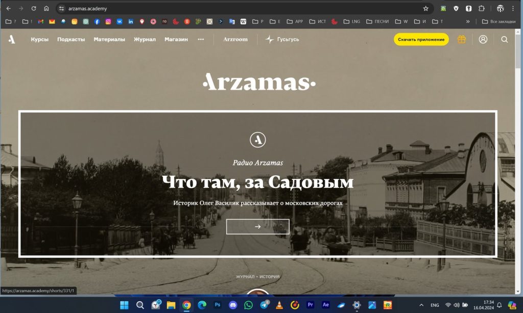Open the Facebook bookmark
Screen dimensions: 523x313
[97, 21]
